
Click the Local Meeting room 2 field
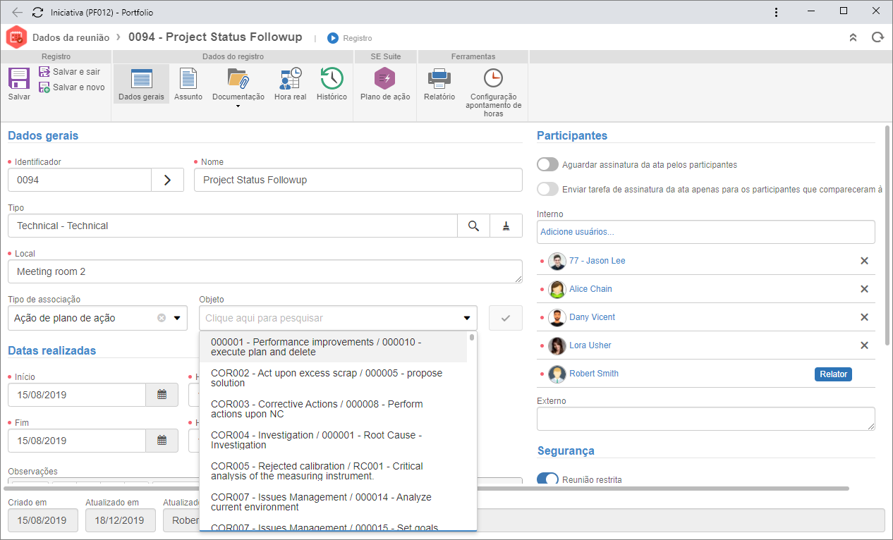(x=265, y=271)
